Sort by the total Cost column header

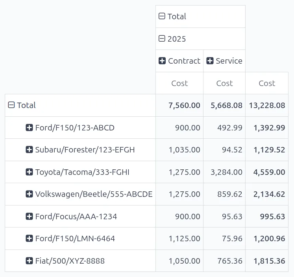(267, 83)
